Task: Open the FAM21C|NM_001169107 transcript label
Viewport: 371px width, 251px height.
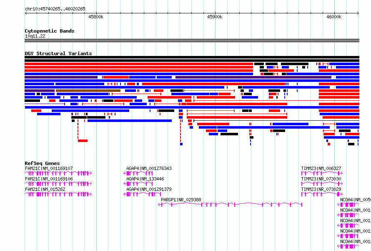Action: pos(49,169)
